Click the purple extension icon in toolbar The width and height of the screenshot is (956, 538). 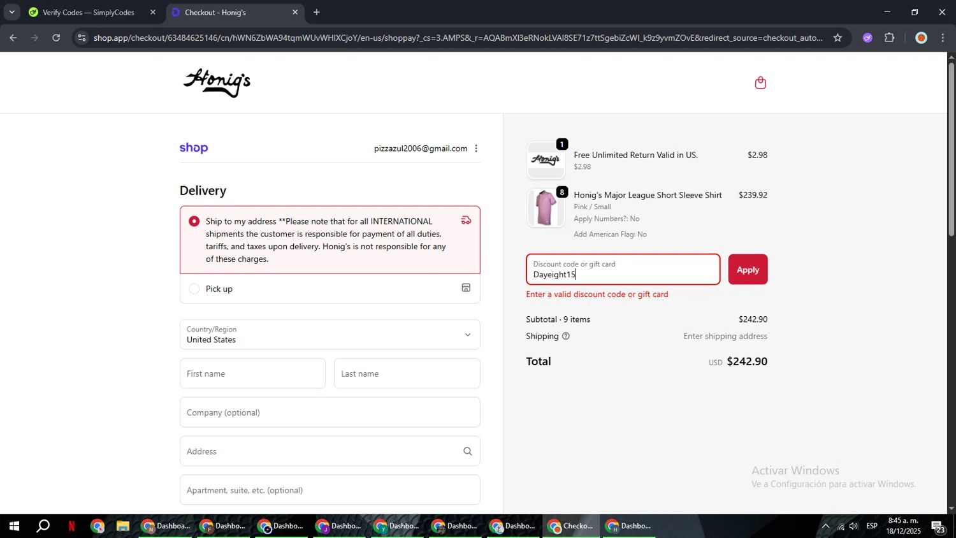click(x=867, y=38)
